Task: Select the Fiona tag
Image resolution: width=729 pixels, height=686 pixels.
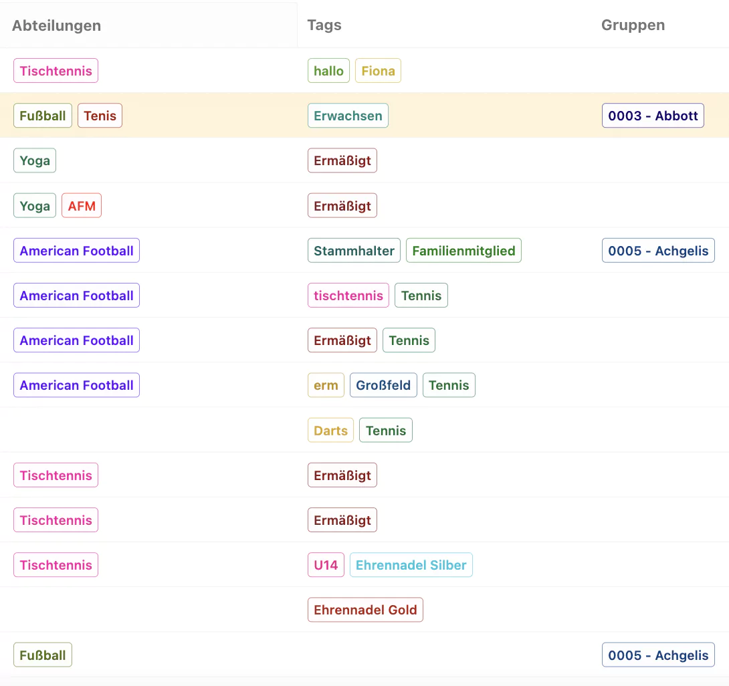Action: coord(378,71)
